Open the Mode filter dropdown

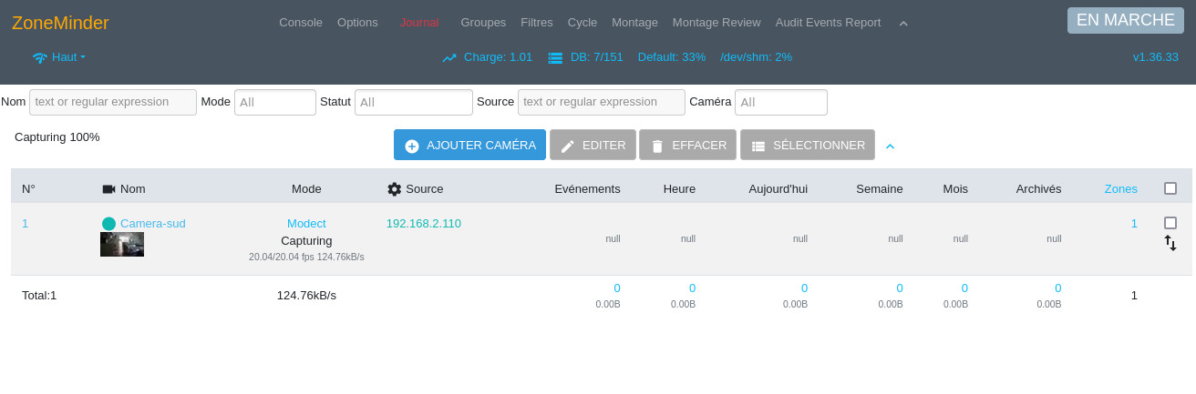pos(275,102)
